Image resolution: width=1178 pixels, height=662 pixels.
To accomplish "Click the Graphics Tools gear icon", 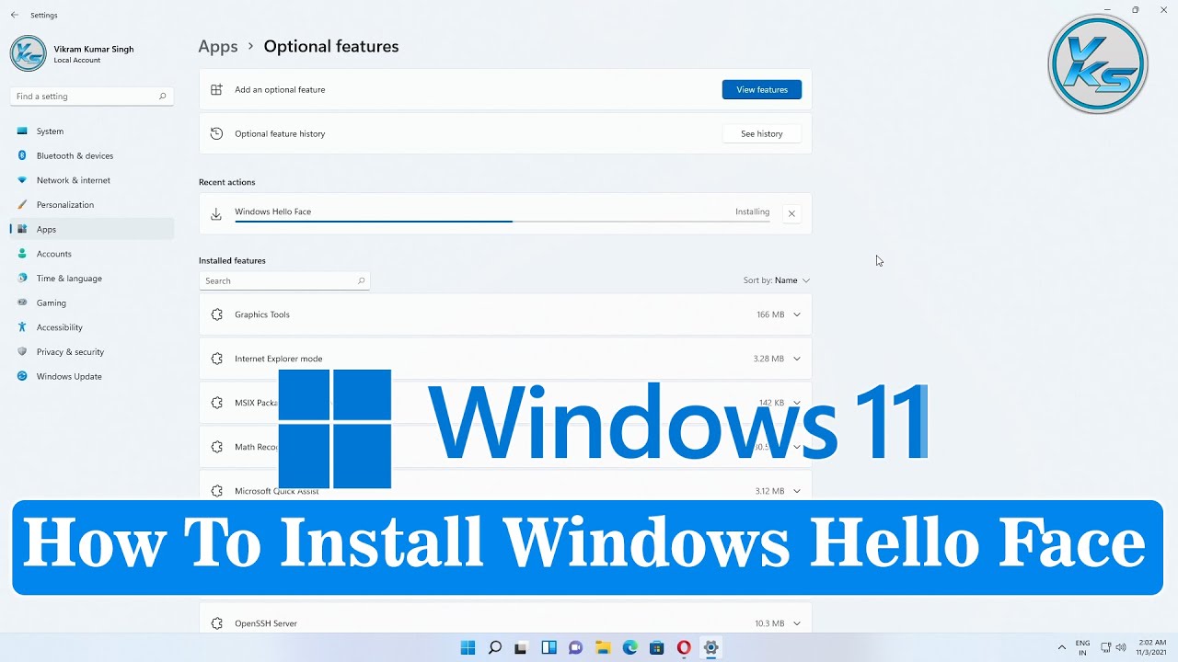I will click(x=216, y=314).
